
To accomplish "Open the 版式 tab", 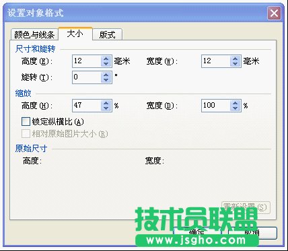I will tap(108, 35).
